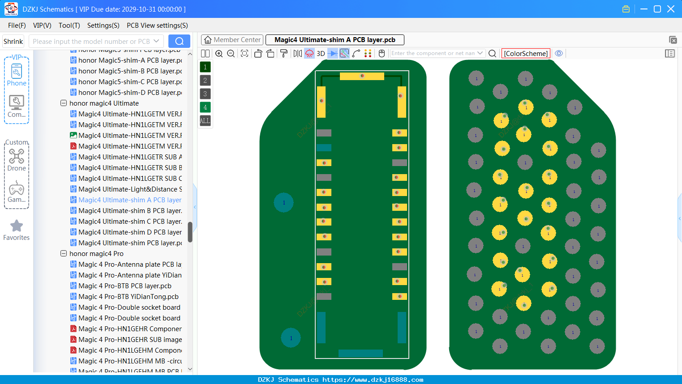Viewport: 682px width, 384px height.
Task: Toggle the red lamp highlight mode
Action: click(x=309, y=53)
